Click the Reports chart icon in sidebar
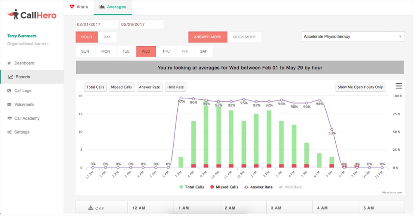 point(11,77)
